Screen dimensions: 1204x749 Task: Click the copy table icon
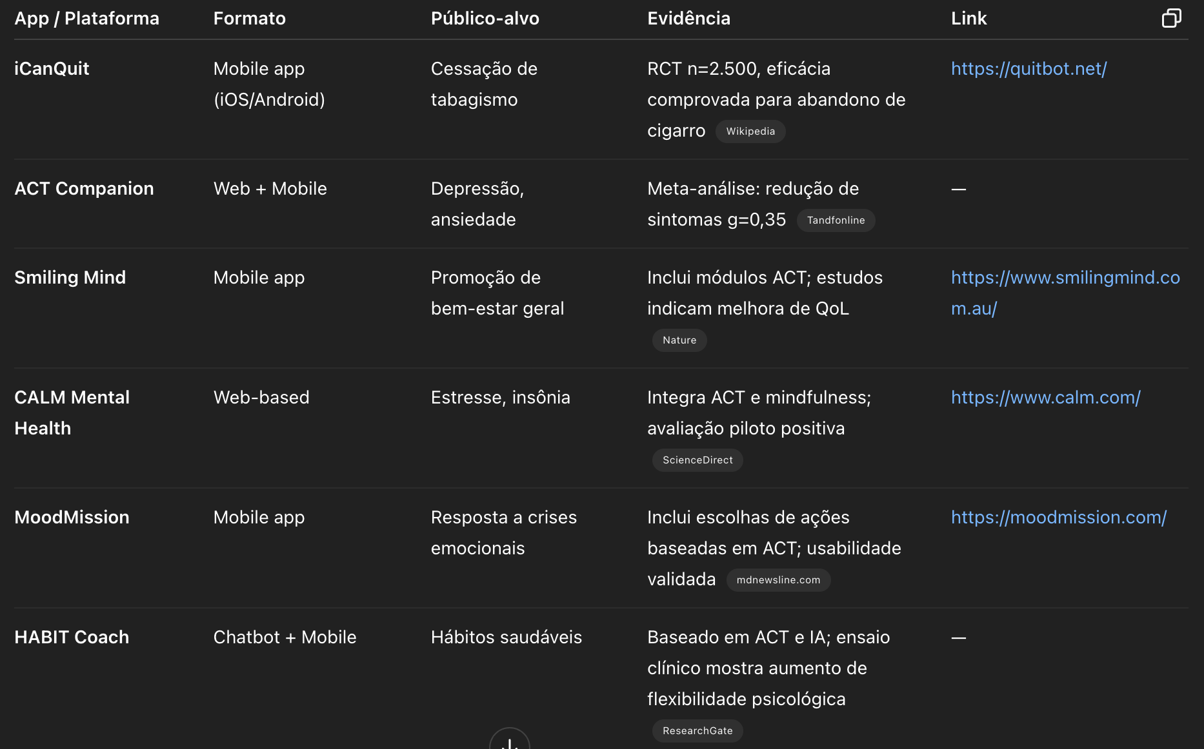1171,18
